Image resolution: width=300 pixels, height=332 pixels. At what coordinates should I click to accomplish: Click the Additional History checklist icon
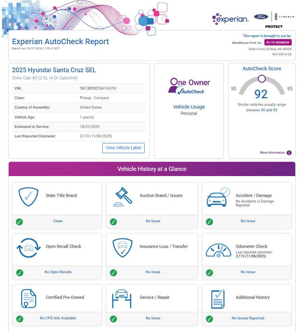(218, 299)
